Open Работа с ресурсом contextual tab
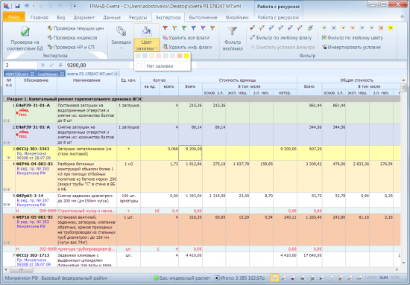Screen dimensions: 410x285 coord(278,17)
